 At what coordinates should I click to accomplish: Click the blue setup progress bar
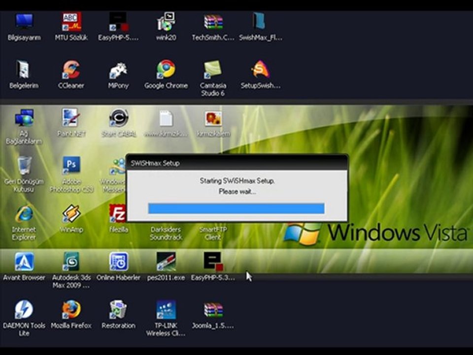pyautogui.click(x=236, y=209)
